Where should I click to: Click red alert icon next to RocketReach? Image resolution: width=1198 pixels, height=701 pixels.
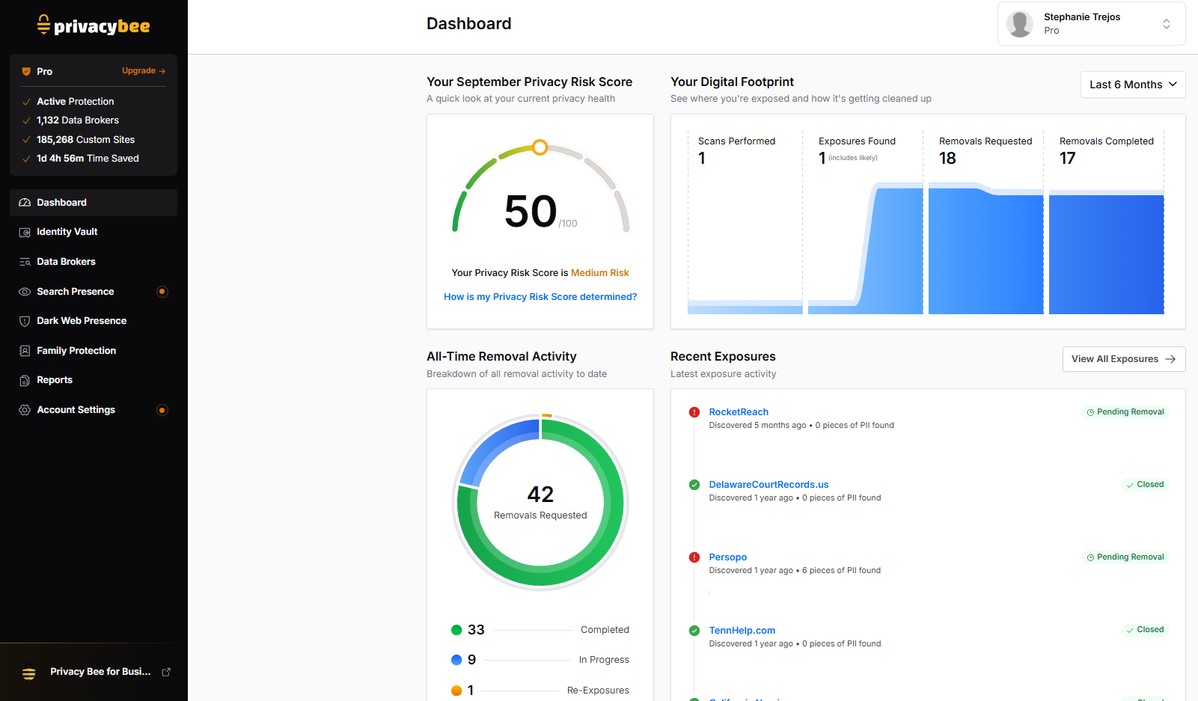[x=694, y=412]
